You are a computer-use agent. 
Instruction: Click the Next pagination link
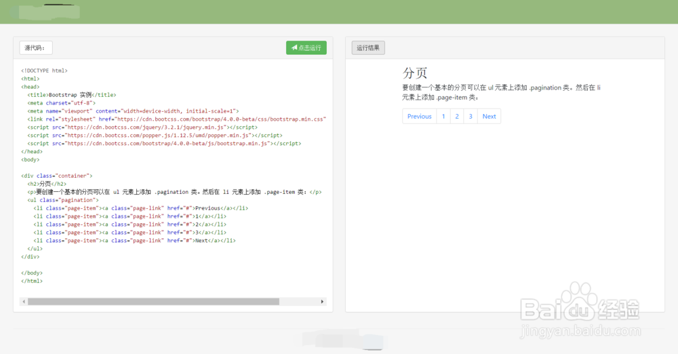(489, 117)
